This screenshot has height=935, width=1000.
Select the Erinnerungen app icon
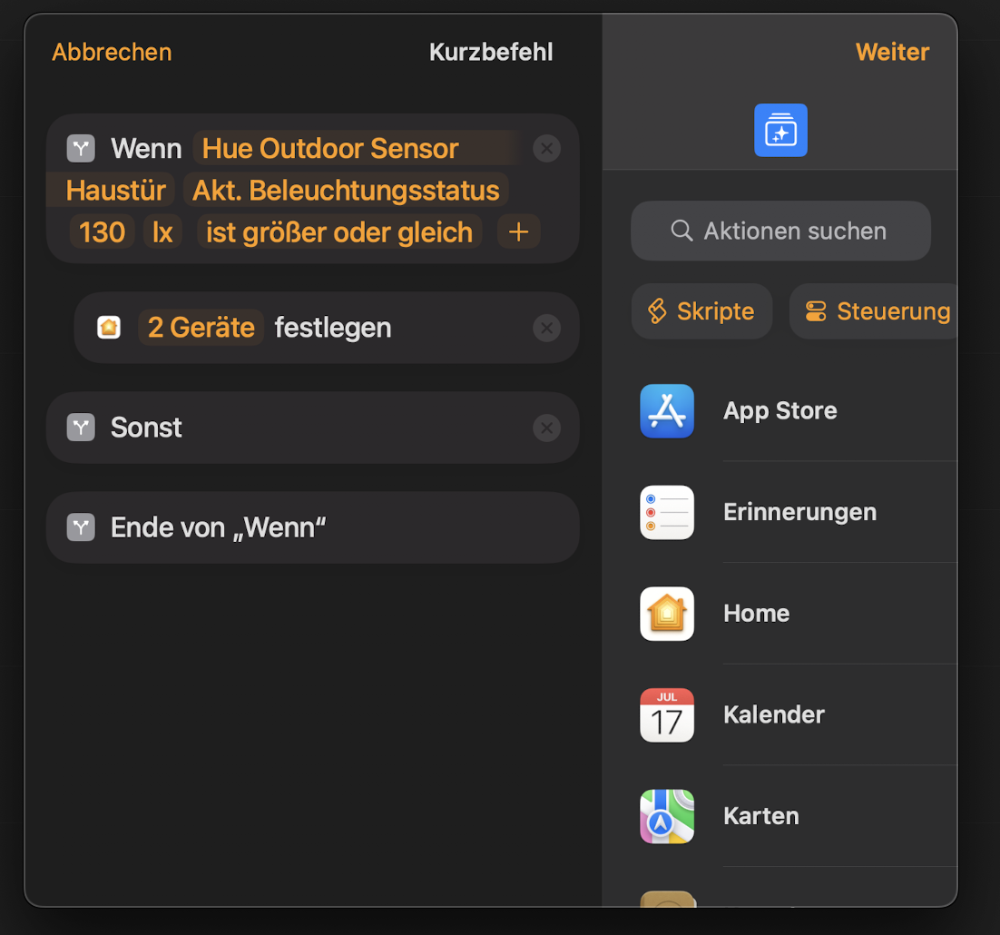tap(667, 513)
